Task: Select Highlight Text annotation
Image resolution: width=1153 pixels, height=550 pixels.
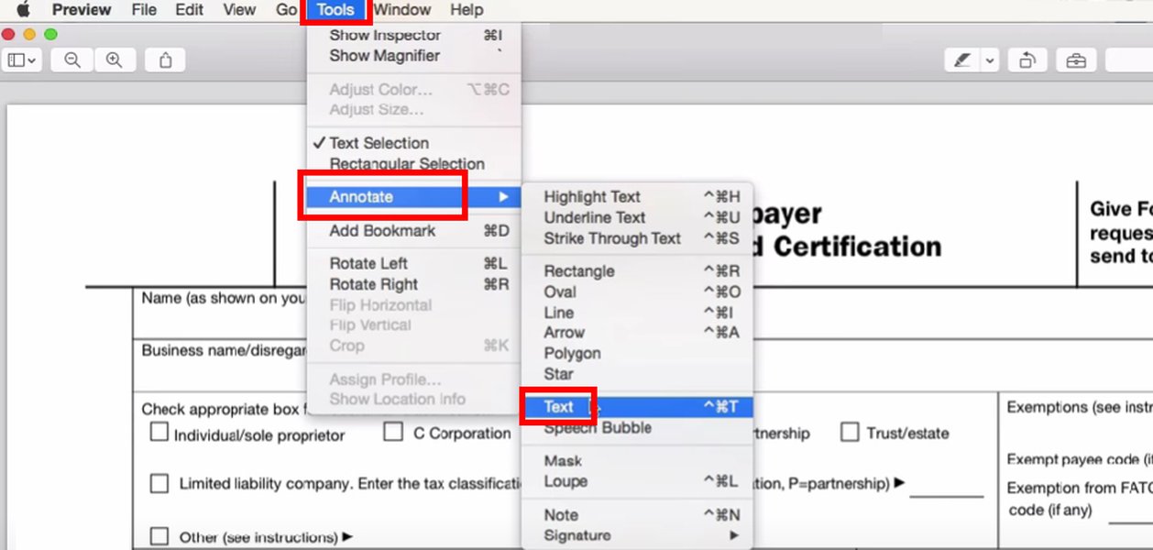Action: pyautogui.click(x=637, y=197)
